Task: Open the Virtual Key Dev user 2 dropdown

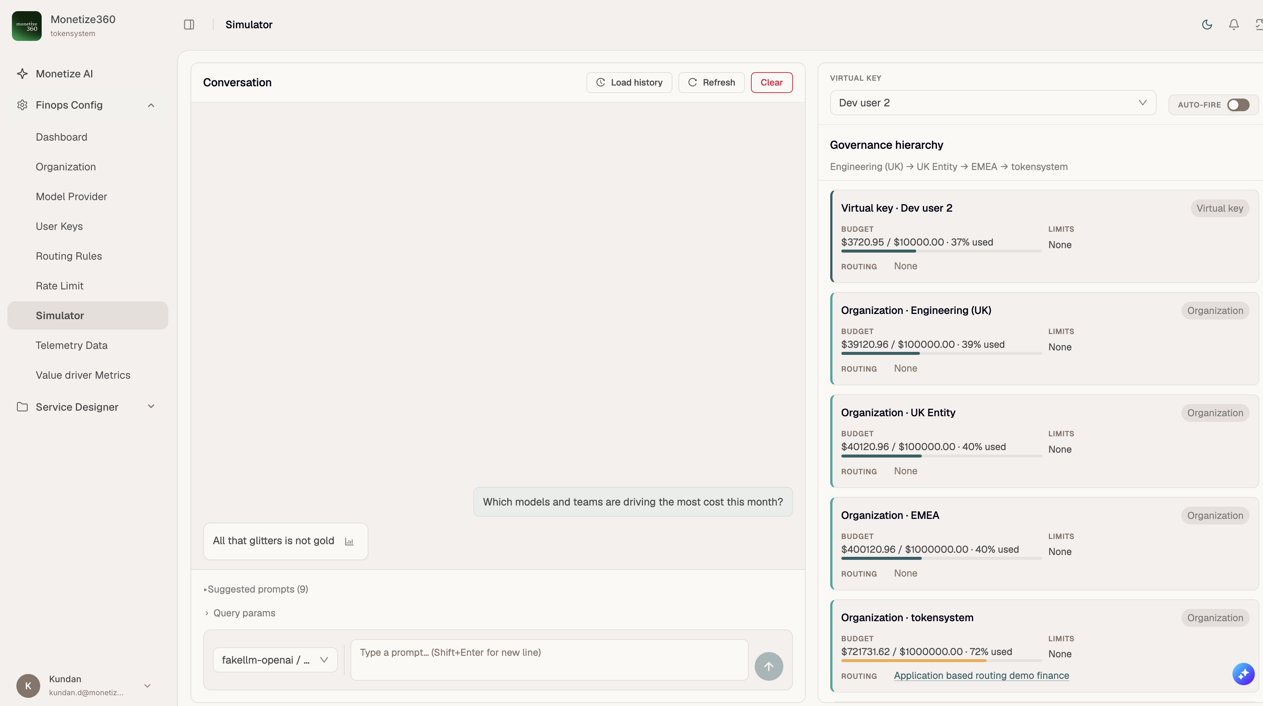Action: 993,102
